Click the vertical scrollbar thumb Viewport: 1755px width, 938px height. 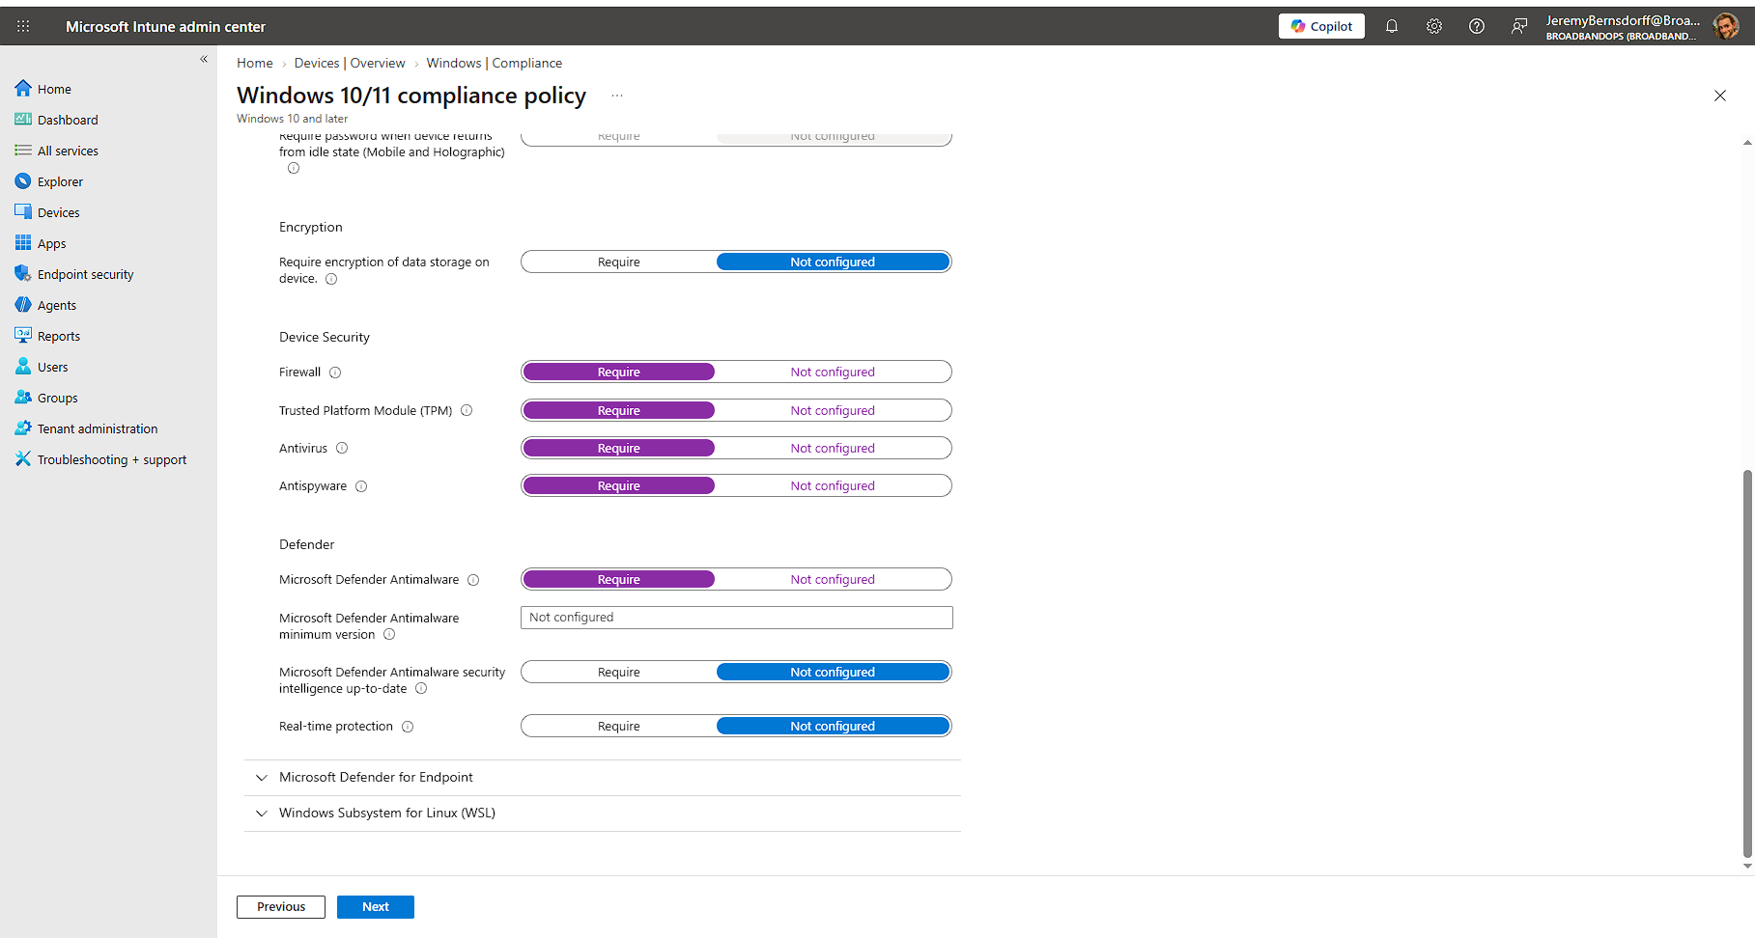1746,663
